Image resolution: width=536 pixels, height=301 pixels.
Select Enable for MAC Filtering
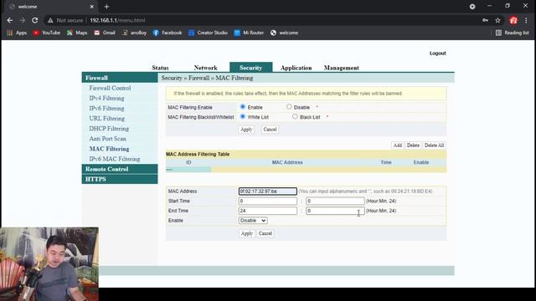(x=243, y=107)
